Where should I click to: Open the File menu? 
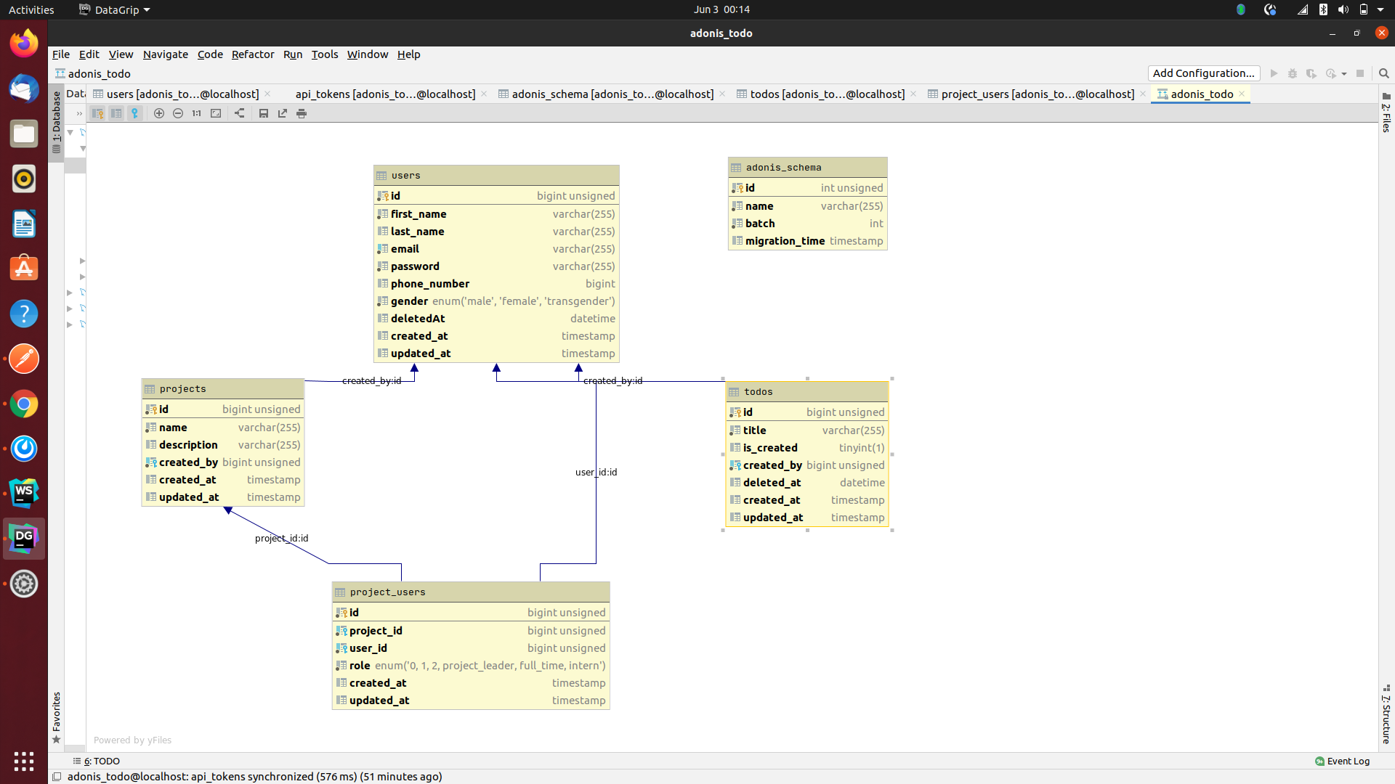61,54
